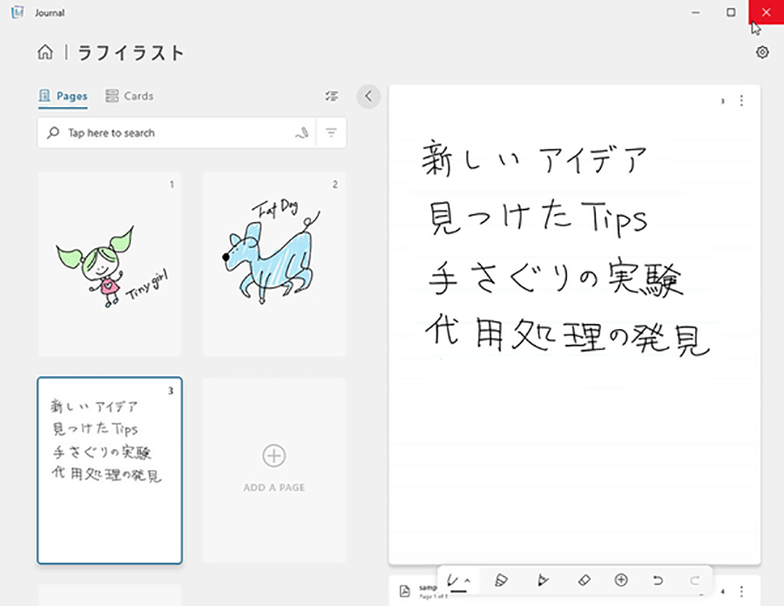The height and width of the screenshot is (606, 784).
Task: Maximize the Journal window
Action: pos(731,12)
